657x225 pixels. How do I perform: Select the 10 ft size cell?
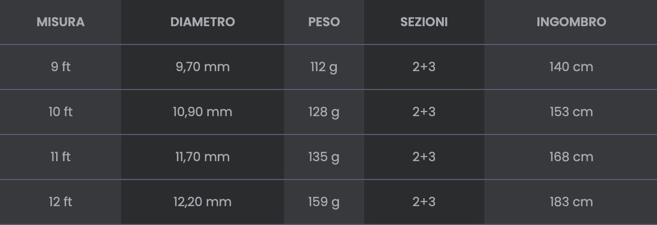click(60, 112)
